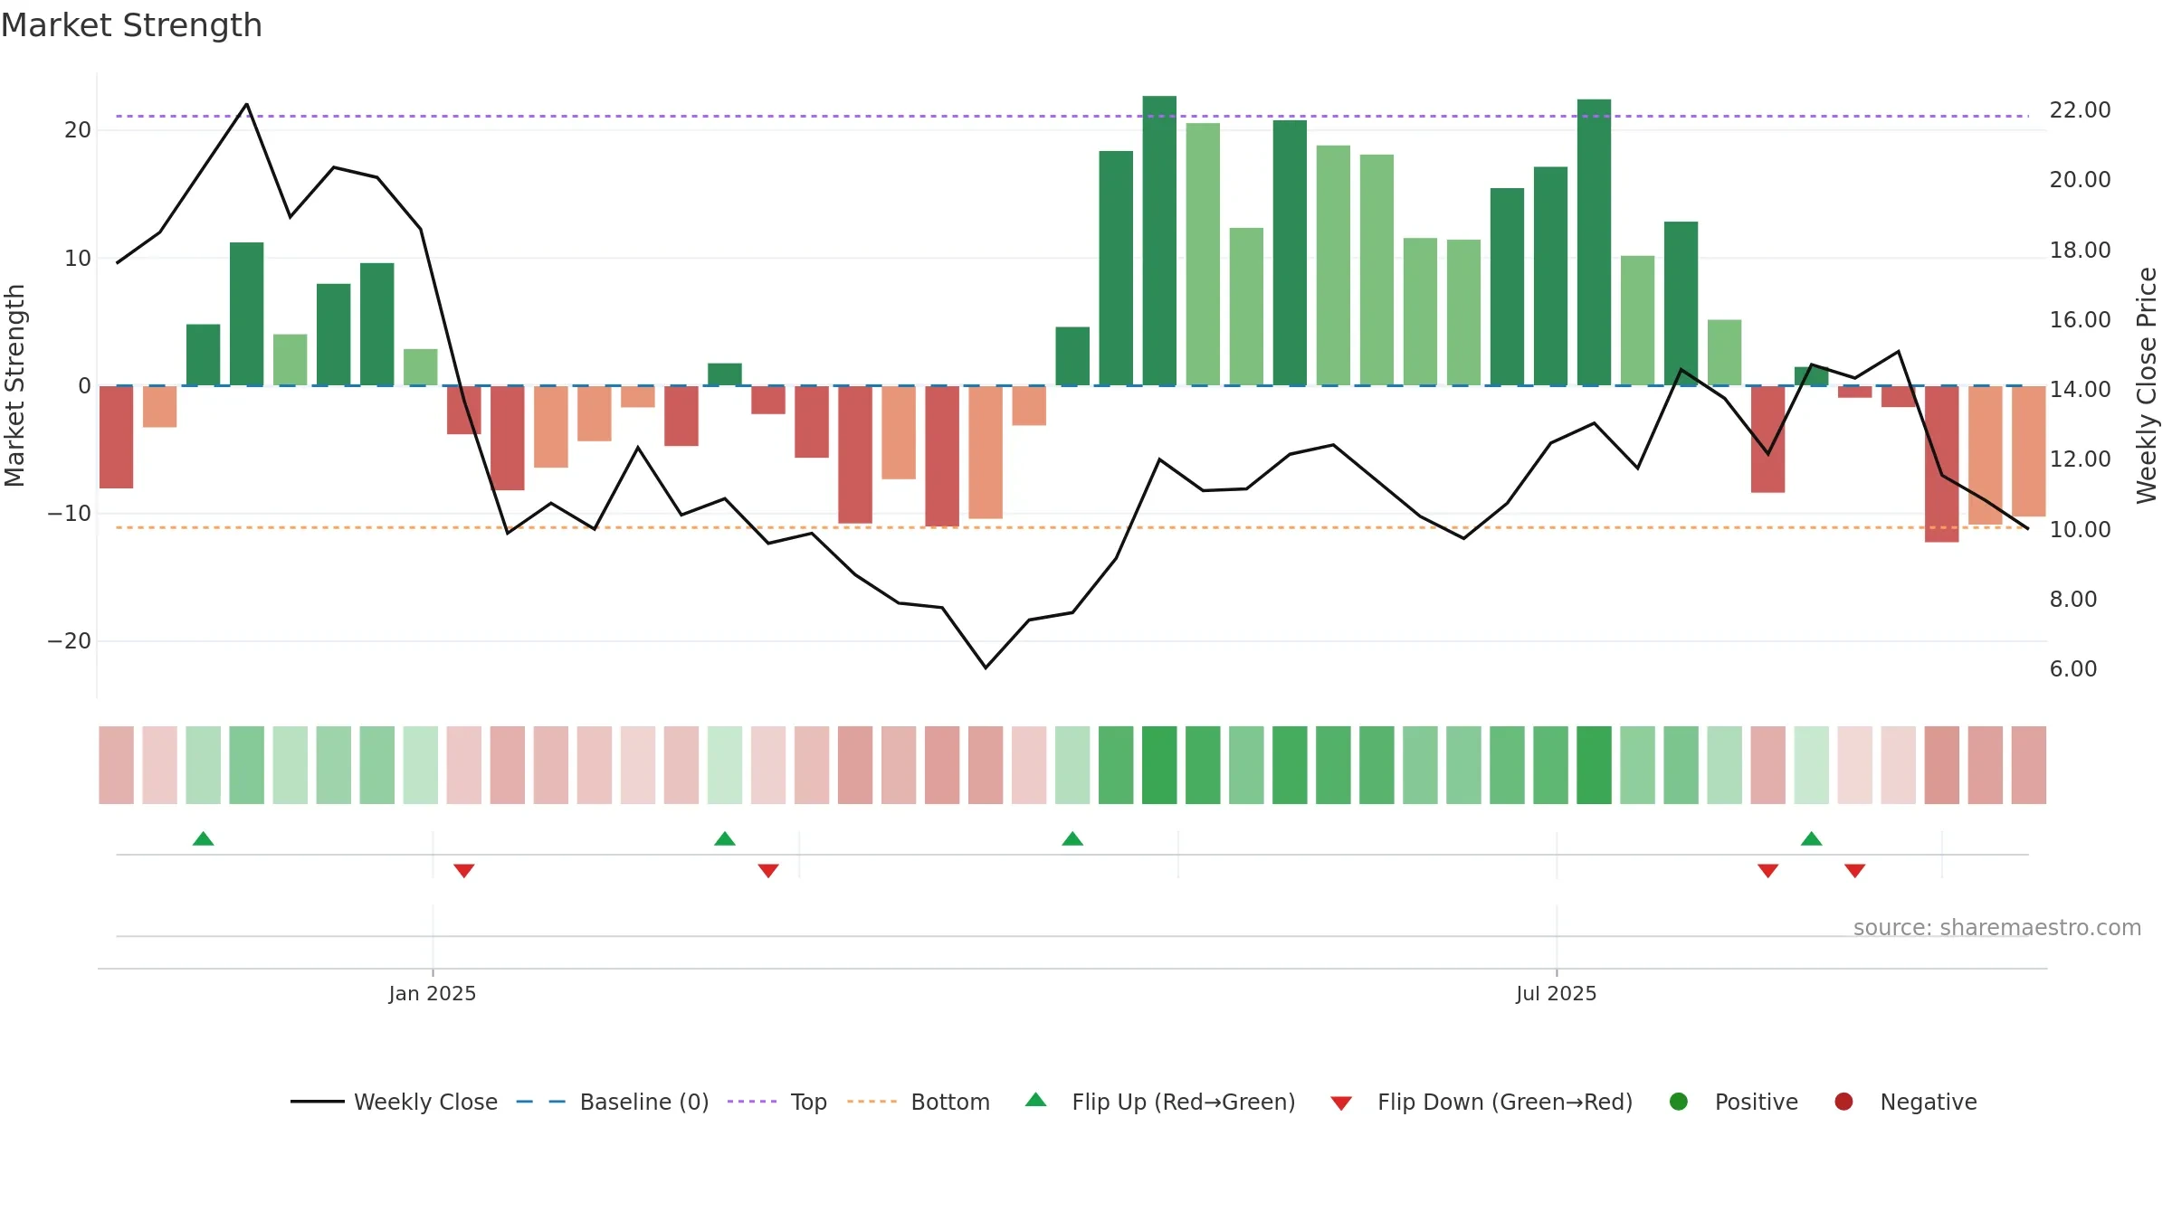Screen dimensions: 2172x1221
Task: Click the Market Strength chart title
Action: (131, 25)
